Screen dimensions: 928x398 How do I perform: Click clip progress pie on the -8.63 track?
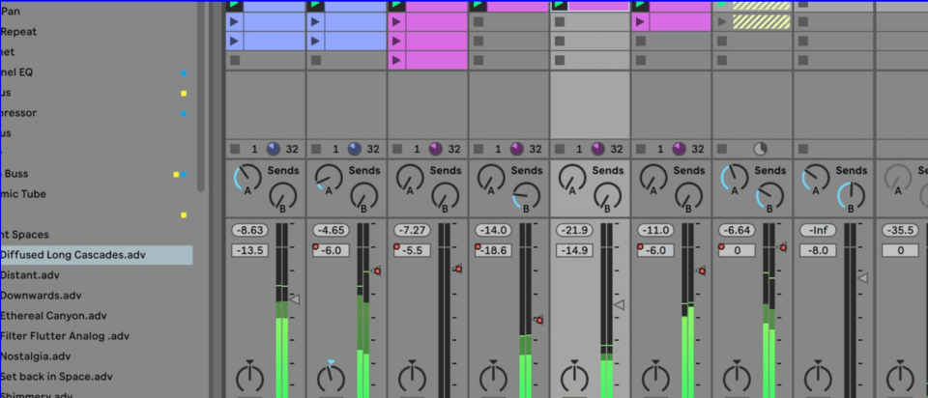point(273,149)
